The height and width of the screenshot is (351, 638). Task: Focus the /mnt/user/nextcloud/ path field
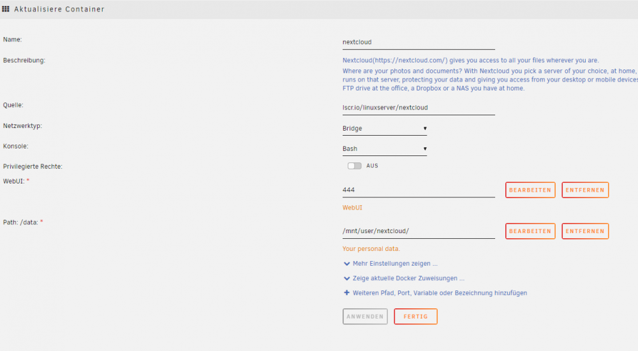click(x=419, y=231)
